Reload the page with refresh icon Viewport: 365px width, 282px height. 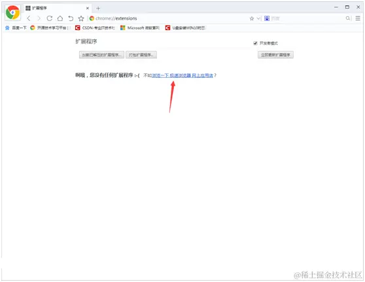click(x=49, y=18)
